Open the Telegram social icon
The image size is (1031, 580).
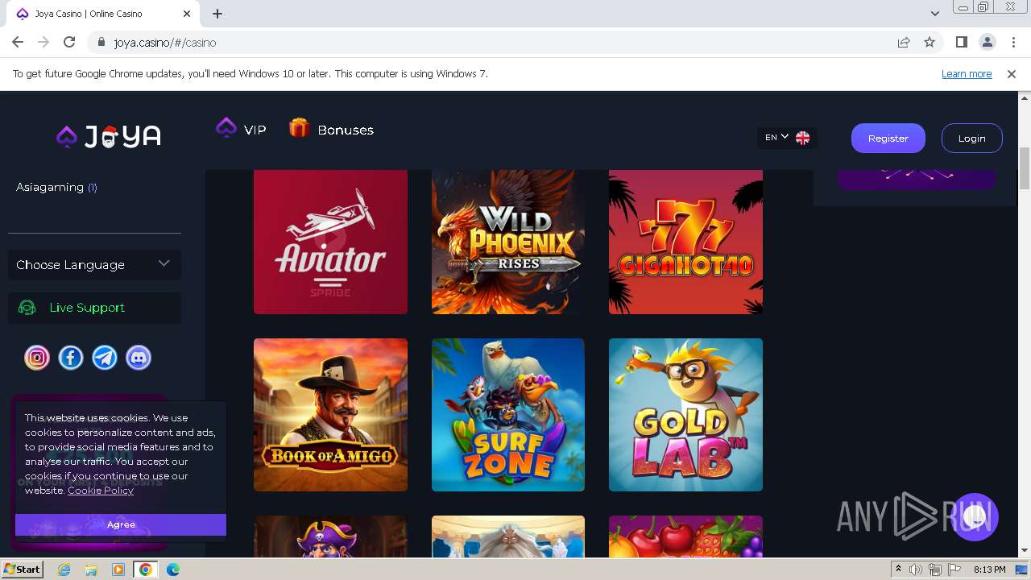coord(105,358)
